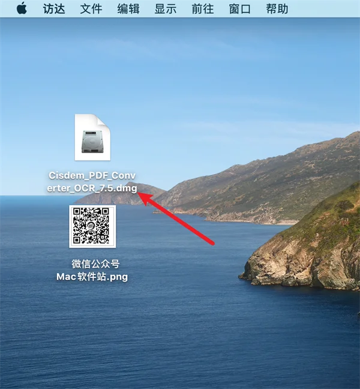
Task: Open the 显示 menu
Action: [166, 9]
